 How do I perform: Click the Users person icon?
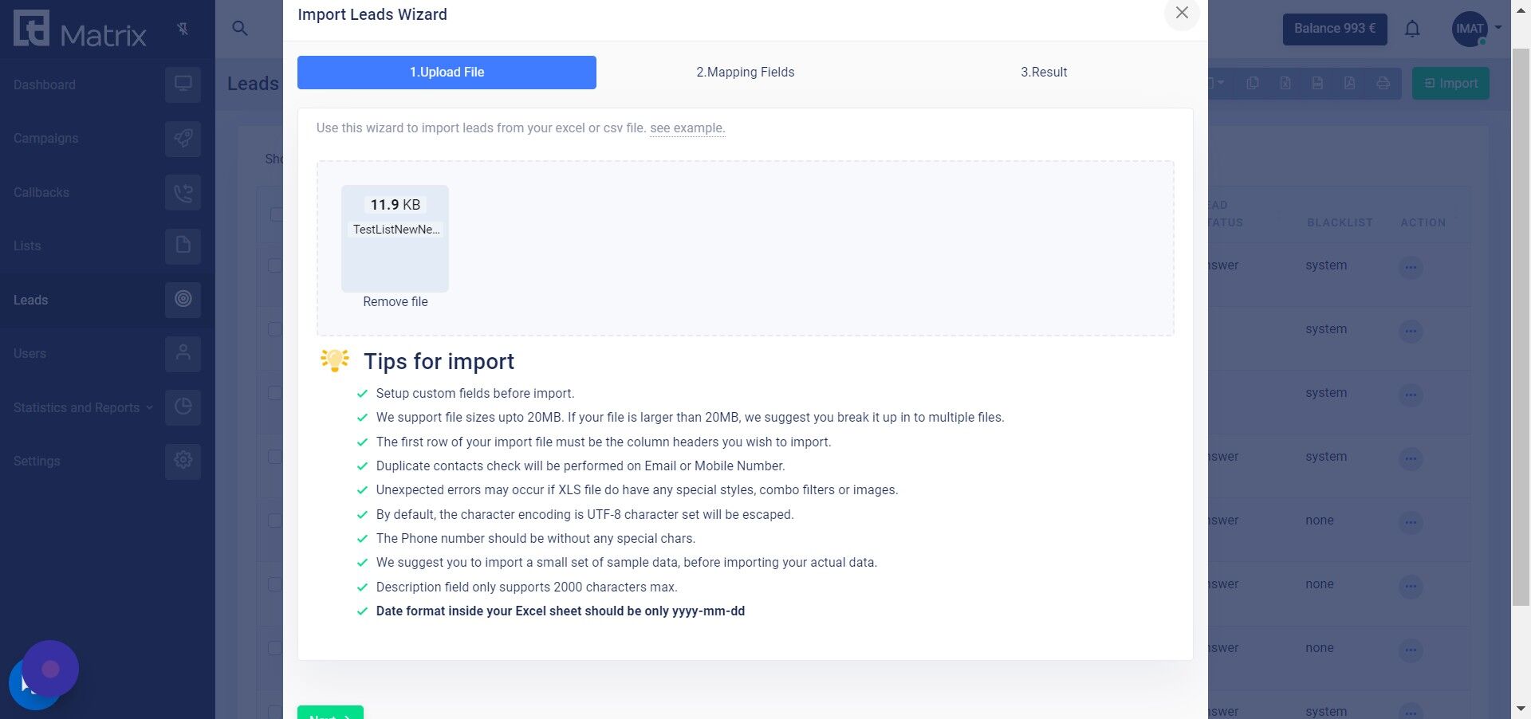183,353
